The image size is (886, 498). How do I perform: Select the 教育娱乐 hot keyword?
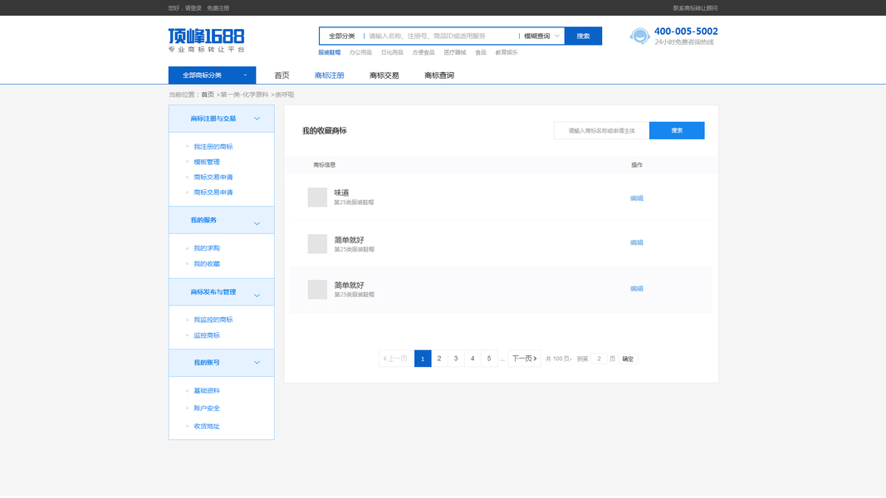click(507, 52)
